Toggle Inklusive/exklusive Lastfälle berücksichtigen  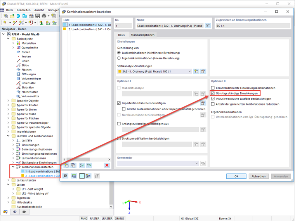coord(213,98)
